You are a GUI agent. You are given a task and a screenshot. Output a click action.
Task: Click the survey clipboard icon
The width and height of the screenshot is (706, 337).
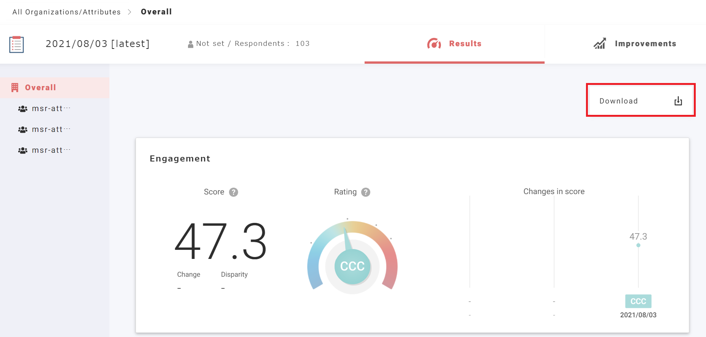click(16, 44)
